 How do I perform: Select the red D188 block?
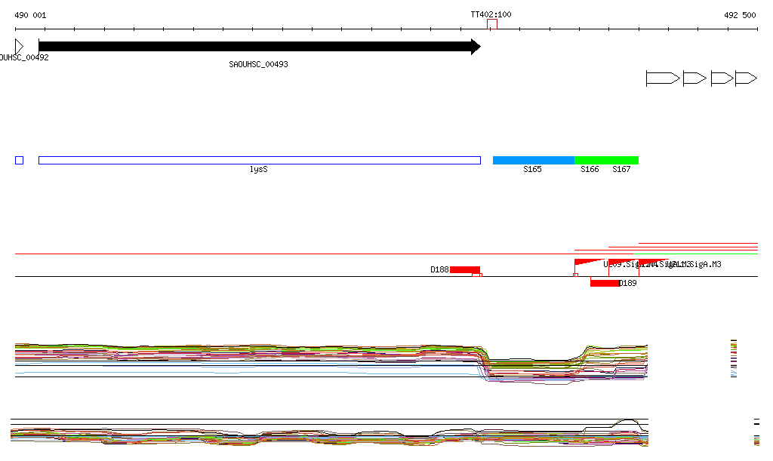[464, 269]
